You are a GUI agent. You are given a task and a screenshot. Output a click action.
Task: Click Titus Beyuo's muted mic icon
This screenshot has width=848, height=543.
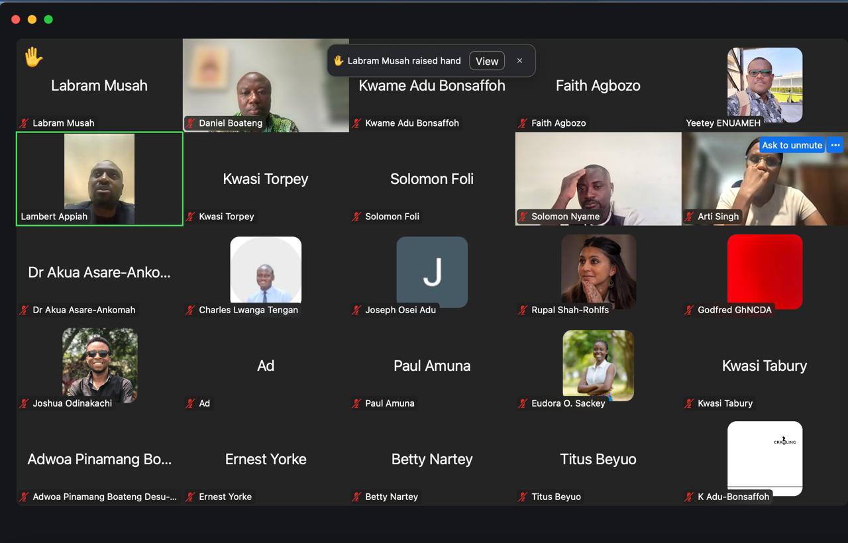tap(523, 497)
